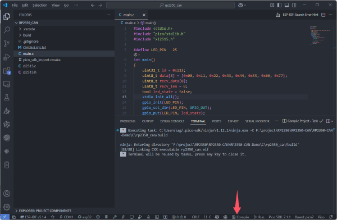
Task: Click the ESP-IDF folder icon in status bar
Action: click(13, 217)
